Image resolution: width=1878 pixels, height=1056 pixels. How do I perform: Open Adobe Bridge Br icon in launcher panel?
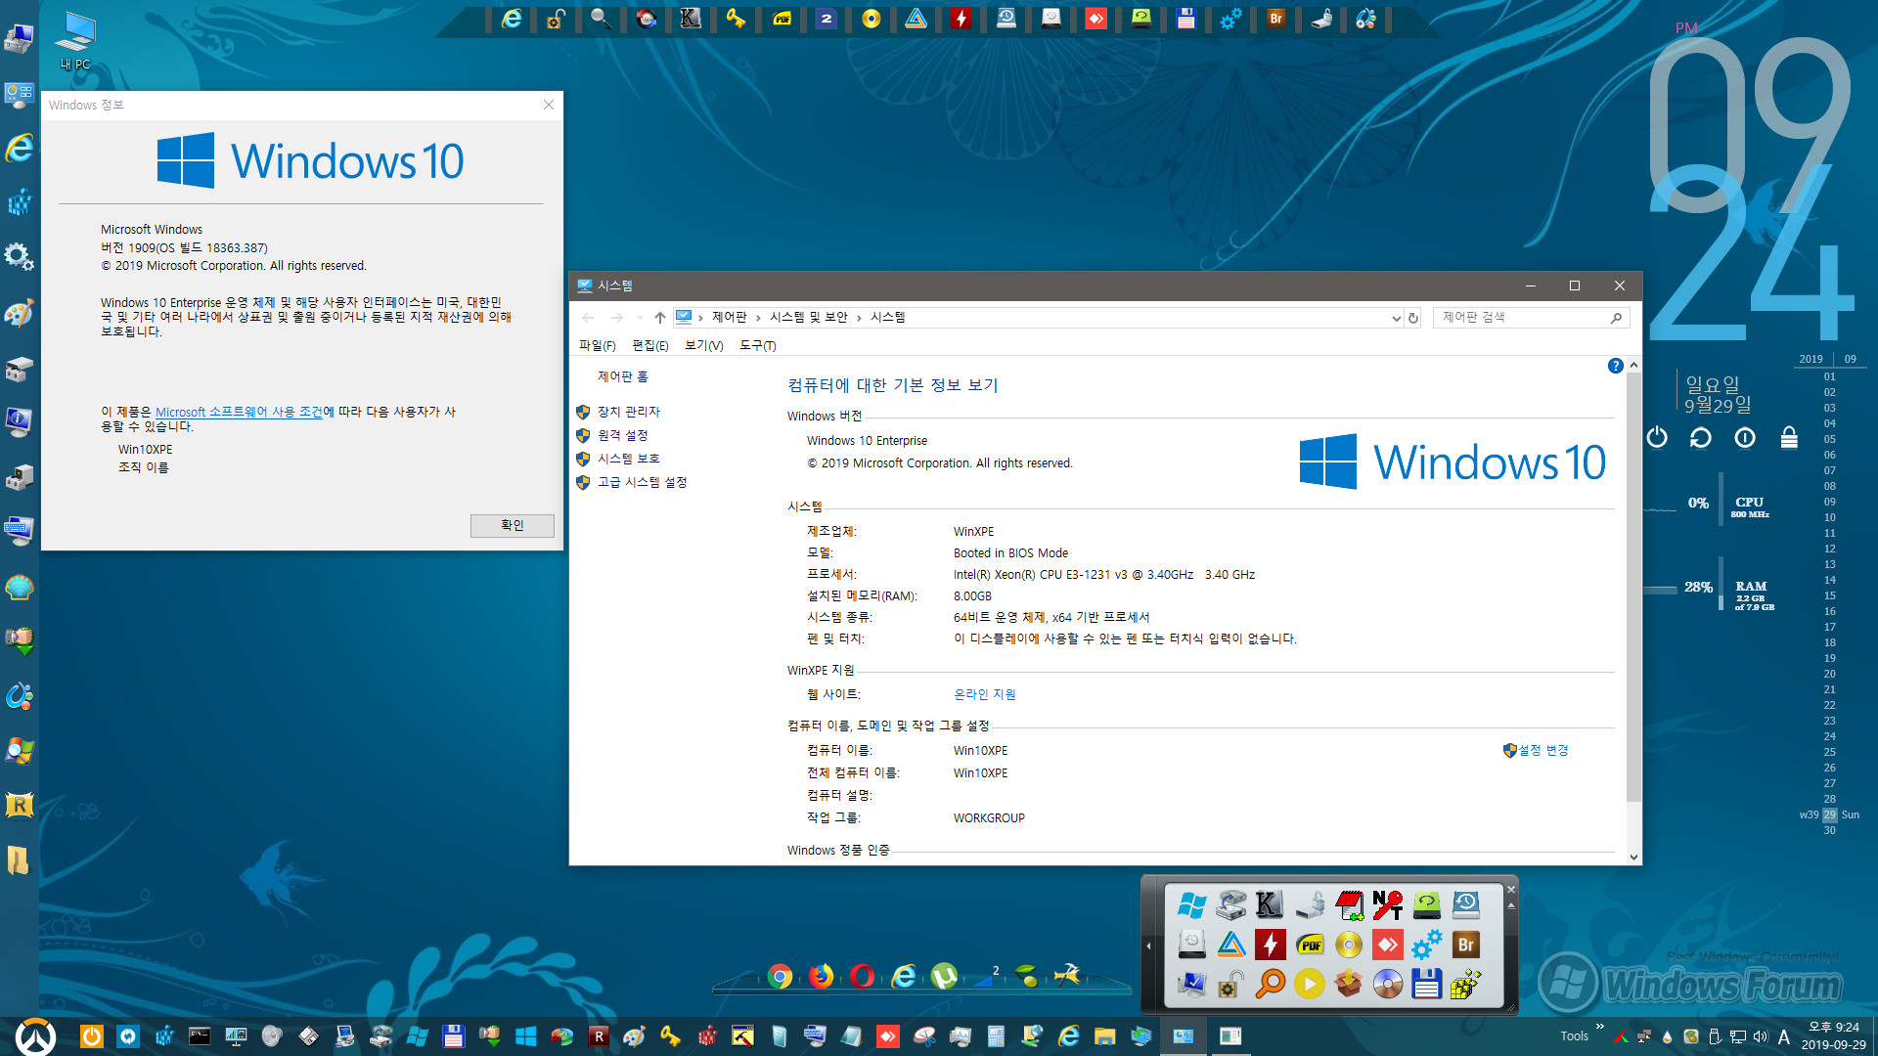point(1465,945)
